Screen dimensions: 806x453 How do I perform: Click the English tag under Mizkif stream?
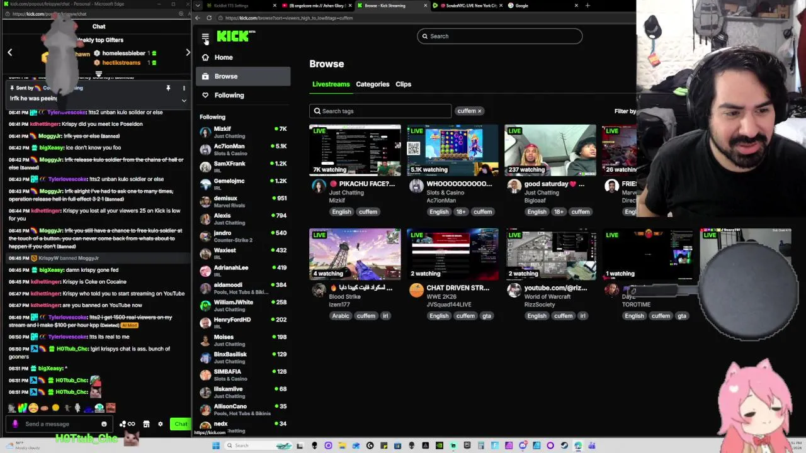point(341,212)
